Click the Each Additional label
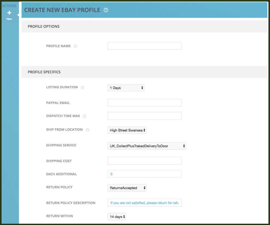270x225 pixels. point(62,174)
